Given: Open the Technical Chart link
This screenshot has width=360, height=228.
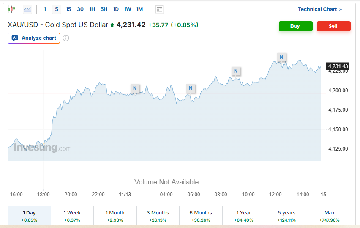Looking at the screenshot, I should click(x=319, y=9).
